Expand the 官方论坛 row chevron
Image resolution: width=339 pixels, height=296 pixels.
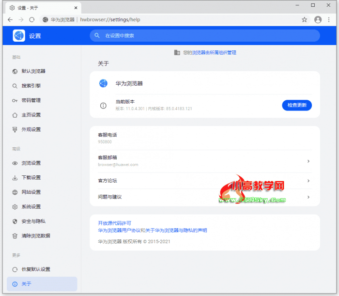(x=308, y=181)
